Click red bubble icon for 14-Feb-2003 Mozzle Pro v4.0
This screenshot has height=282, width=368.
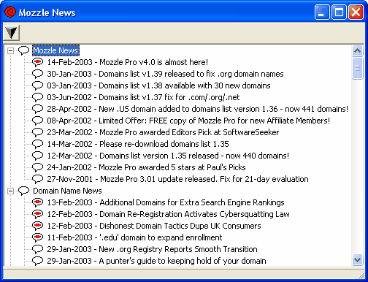tap(38, 62)
